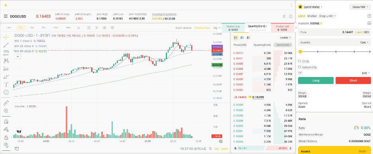Select the crosshair cursor tool
373x154 pixels.
point(6,37)
